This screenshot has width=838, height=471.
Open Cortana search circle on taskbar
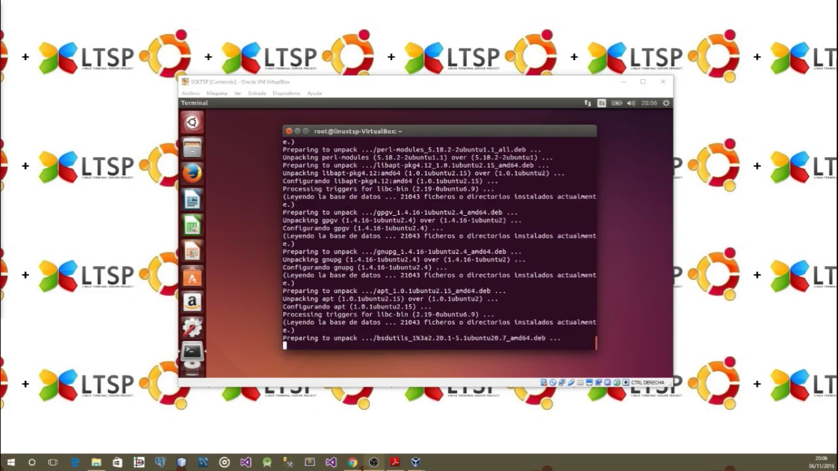click(x=31, y=462)
